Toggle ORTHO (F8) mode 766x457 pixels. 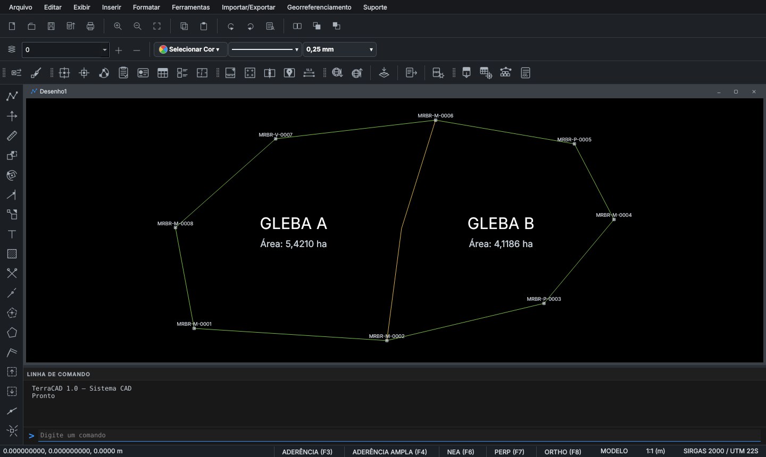coord(563,452)
